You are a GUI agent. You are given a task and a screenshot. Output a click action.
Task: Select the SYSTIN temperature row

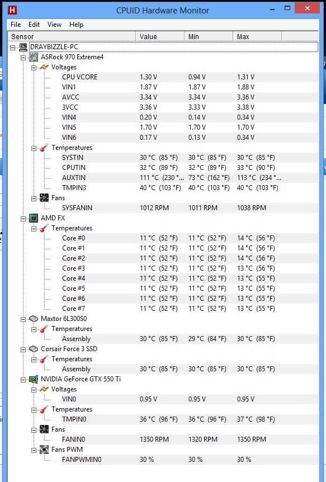189,158
